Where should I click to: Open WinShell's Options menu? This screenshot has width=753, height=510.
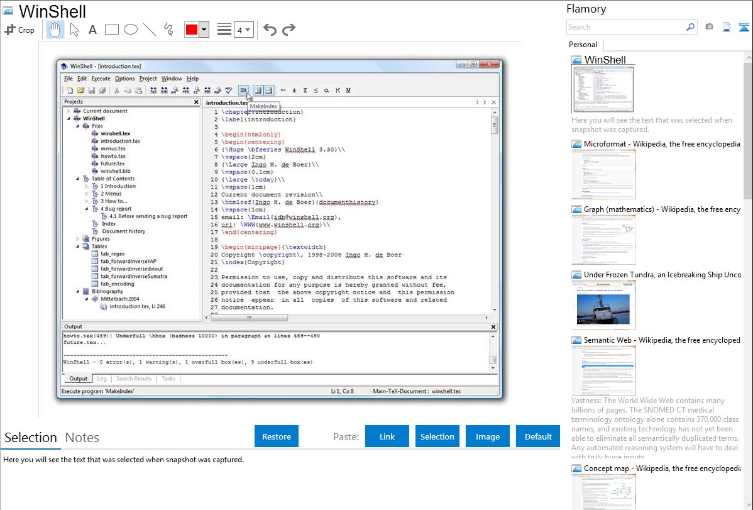pos(124,79)
